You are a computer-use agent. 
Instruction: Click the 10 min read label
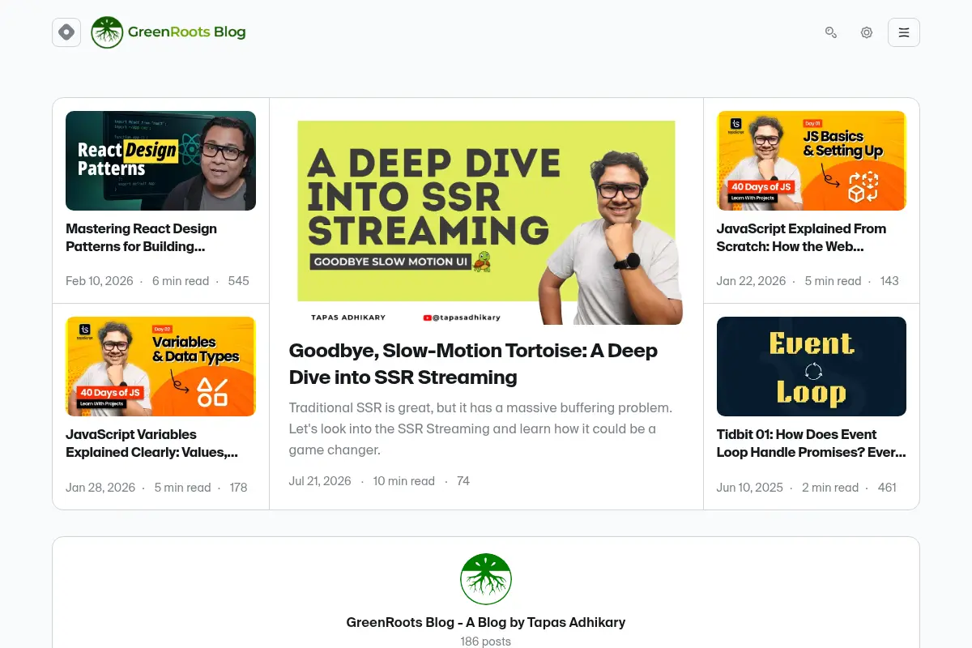[x=404, y=481]
